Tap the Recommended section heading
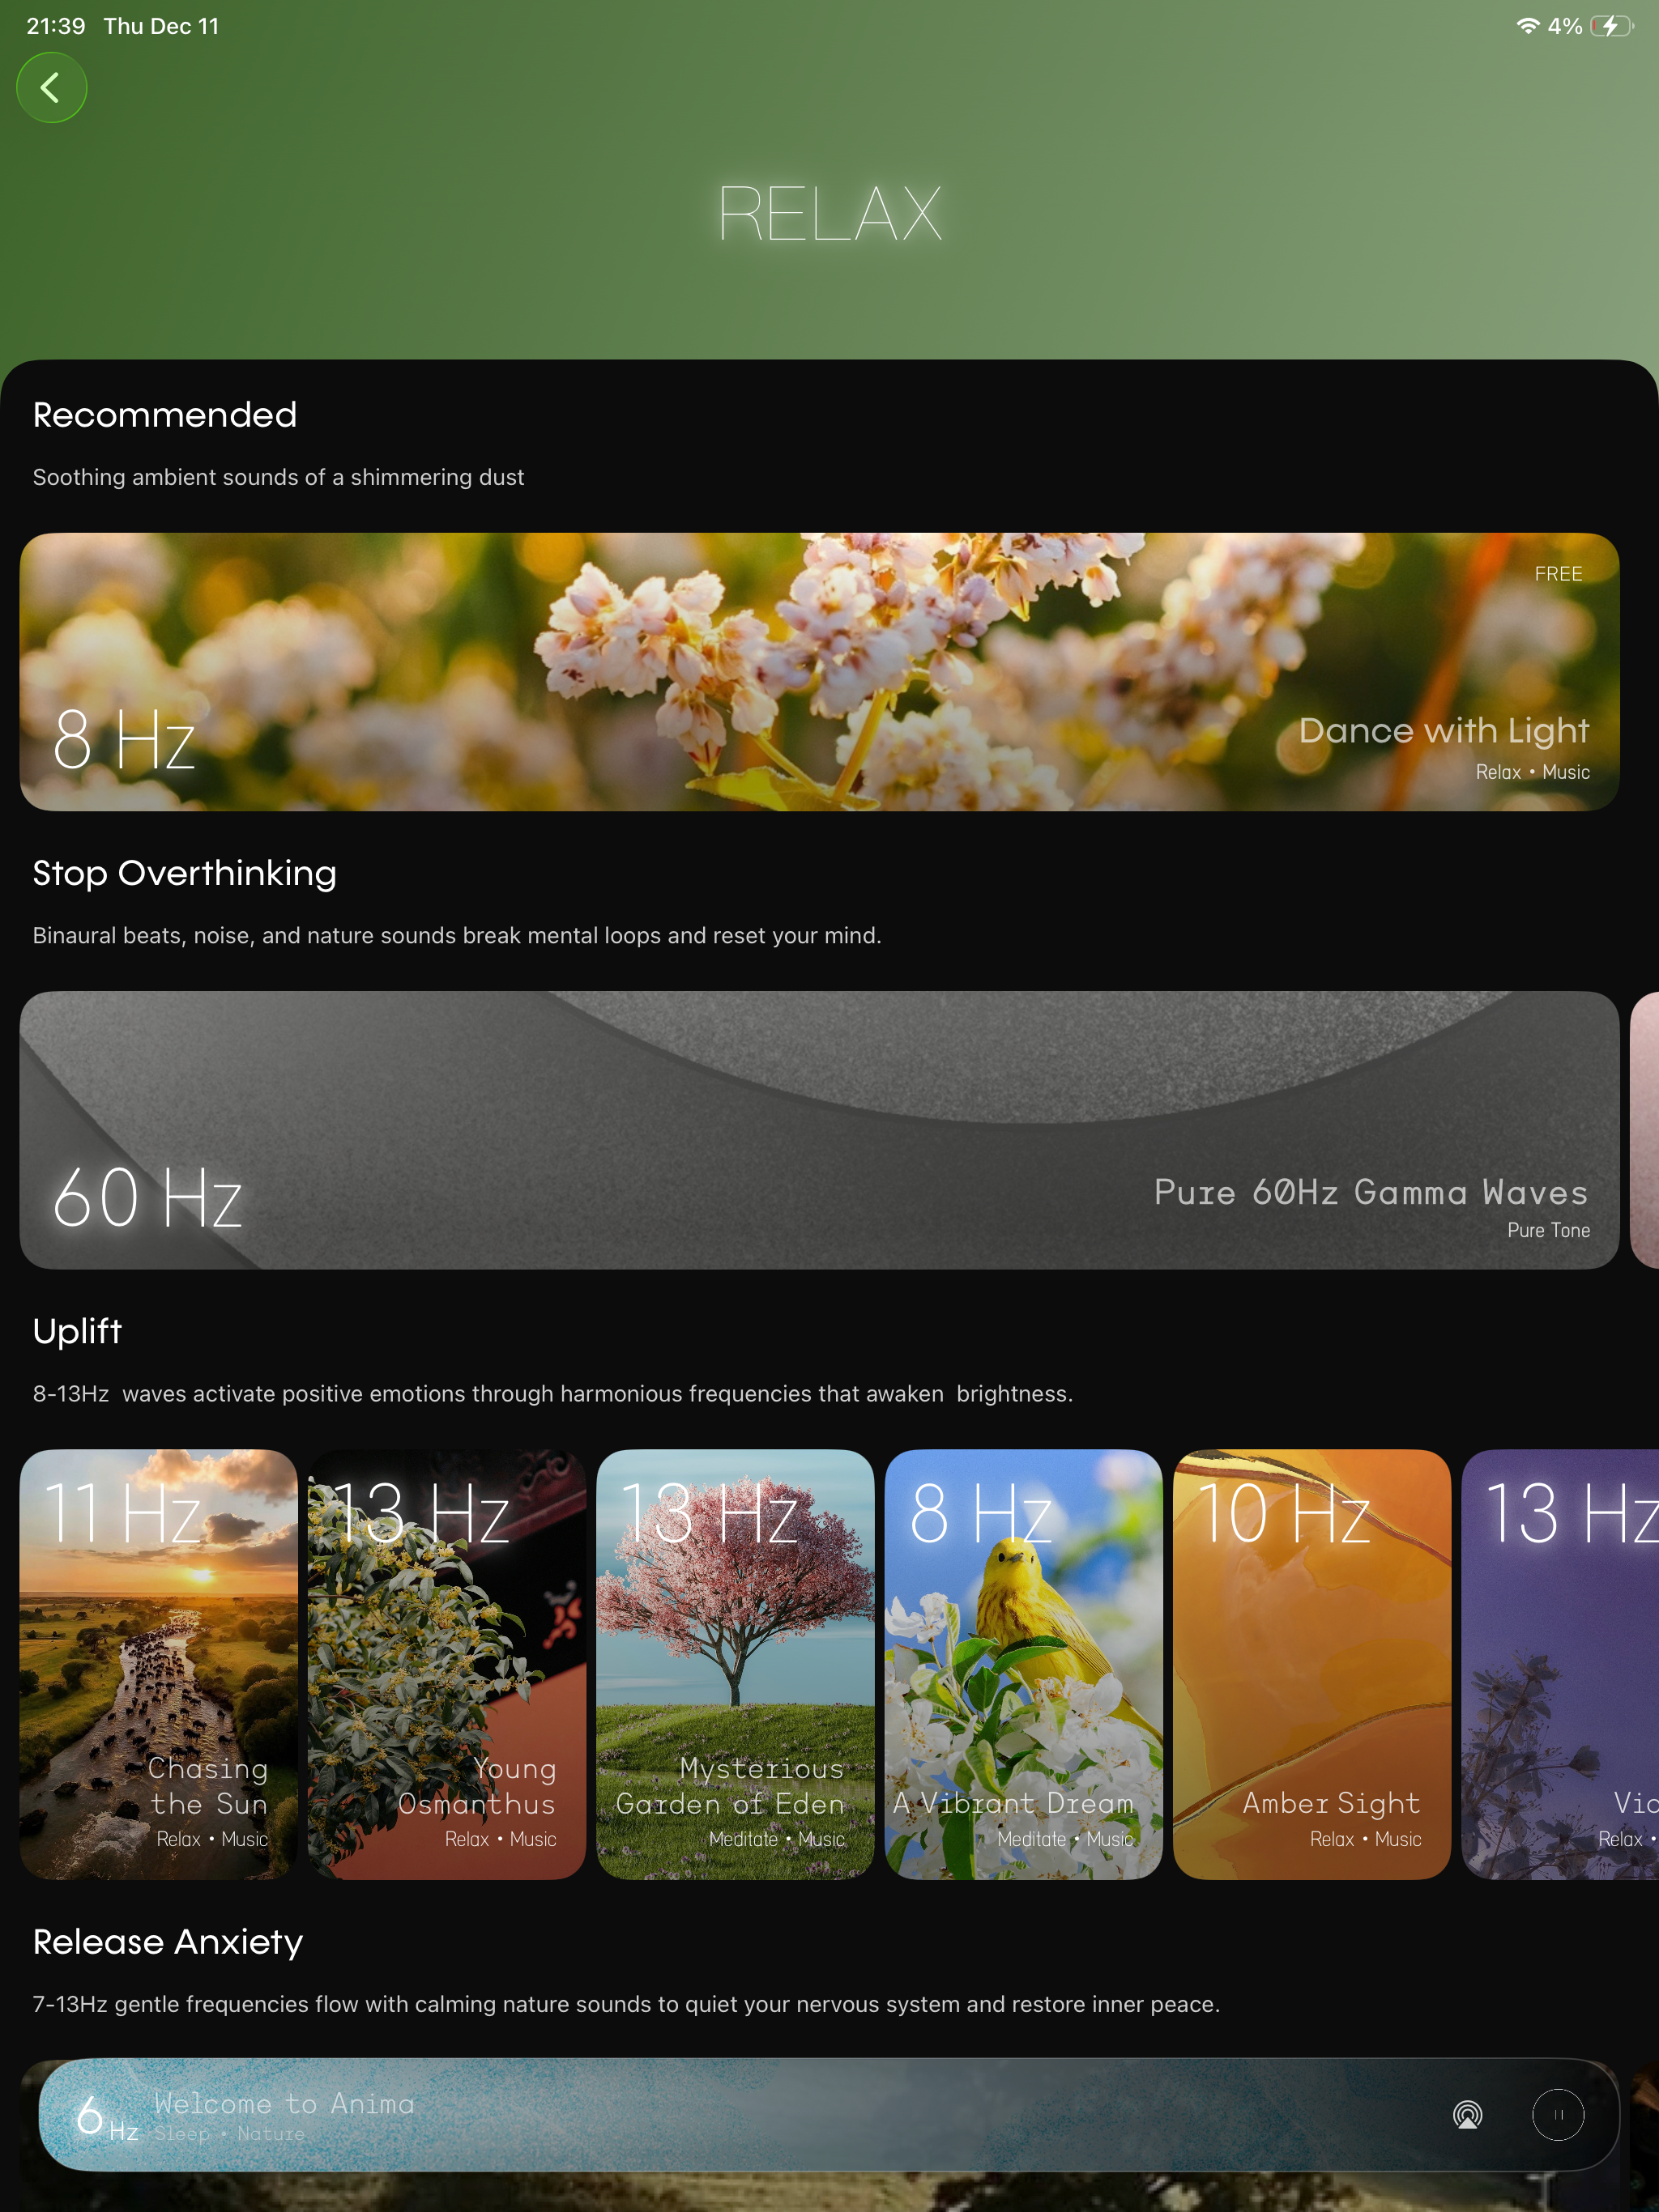 [165, 414]
